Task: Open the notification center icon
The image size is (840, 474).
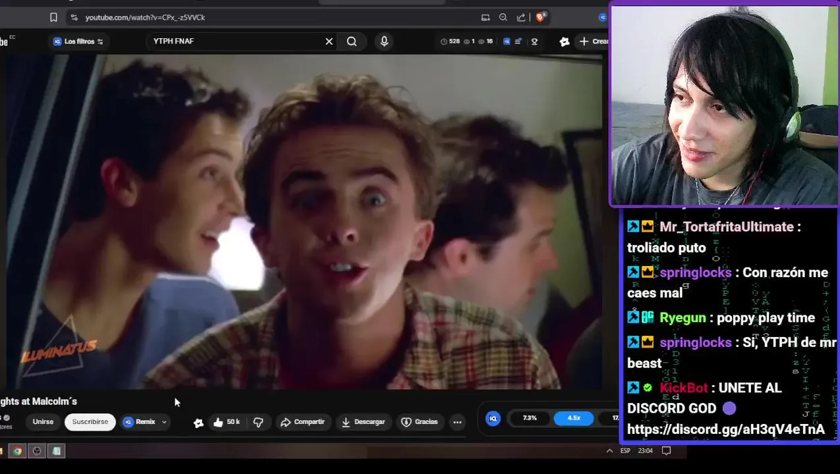Action: (x=666, y=451)
